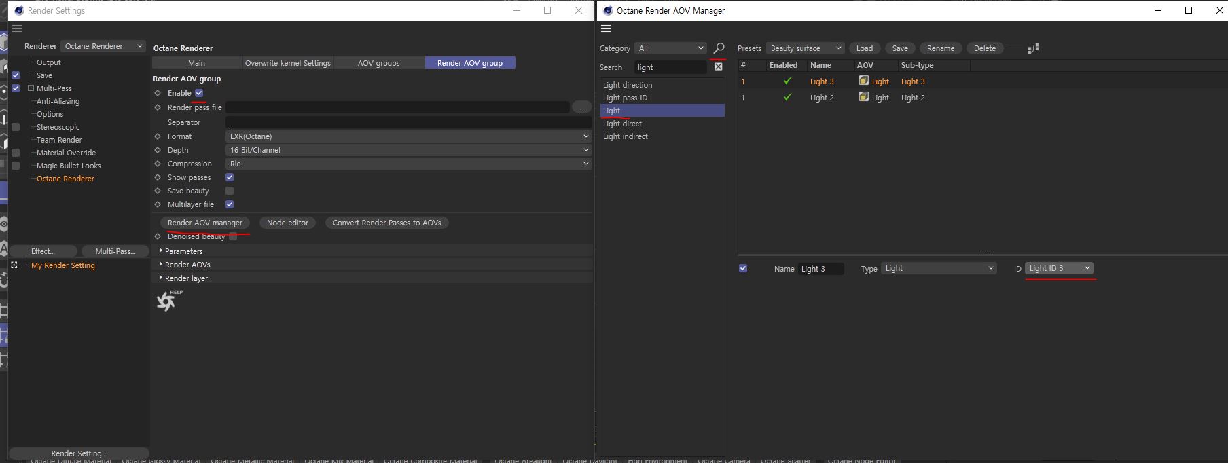Click the Cinema 4D icon in Render Settings title bar
The image size is (1228, 463).
tap(19, 10)
